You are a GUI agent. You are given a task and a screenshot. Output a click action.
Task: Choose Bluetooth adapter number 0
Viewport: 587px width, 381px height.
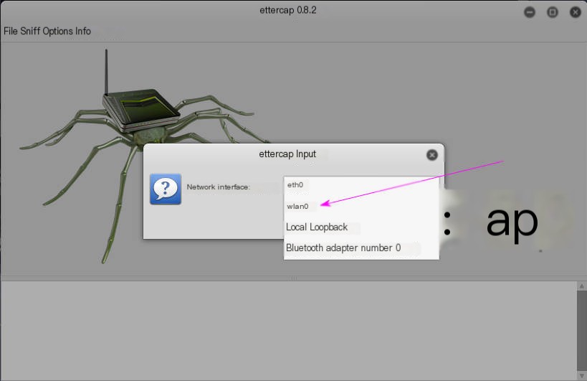click(x=361, y=248)
